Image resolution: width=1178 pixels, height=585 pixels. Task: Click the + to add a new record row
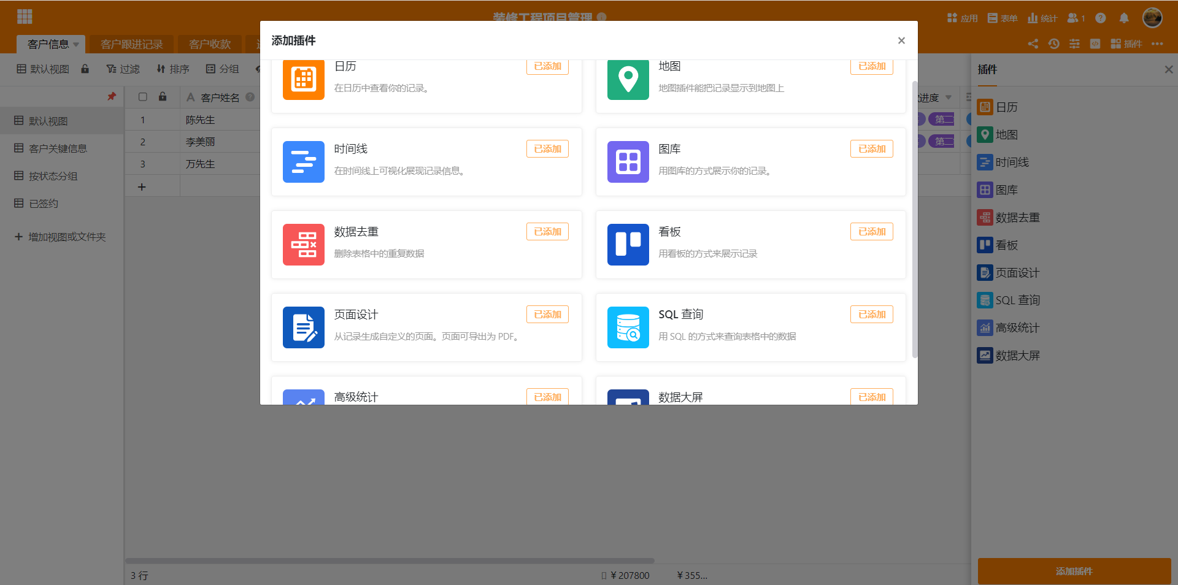tap(142, 186)
